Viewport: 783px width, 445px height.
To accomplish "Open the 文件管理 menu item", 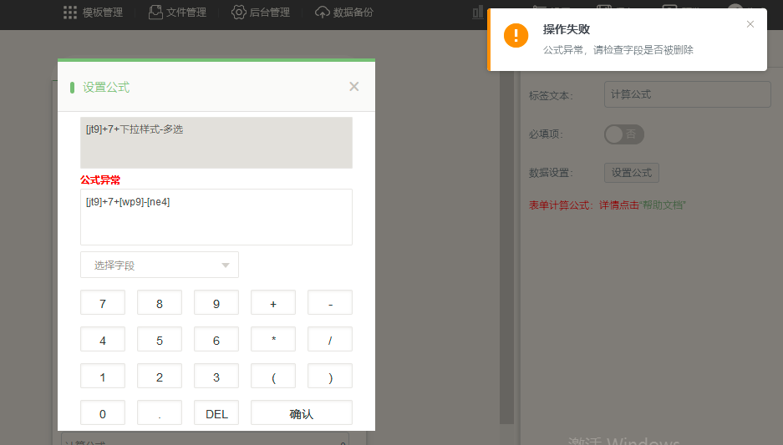I will pyautogui.click(x=186, y=13).
